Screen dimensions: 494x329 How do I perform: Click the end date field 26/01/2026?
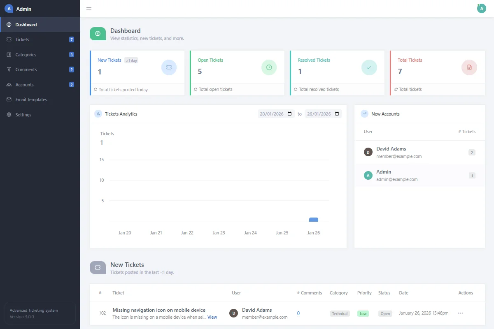[x=323, y=114]
